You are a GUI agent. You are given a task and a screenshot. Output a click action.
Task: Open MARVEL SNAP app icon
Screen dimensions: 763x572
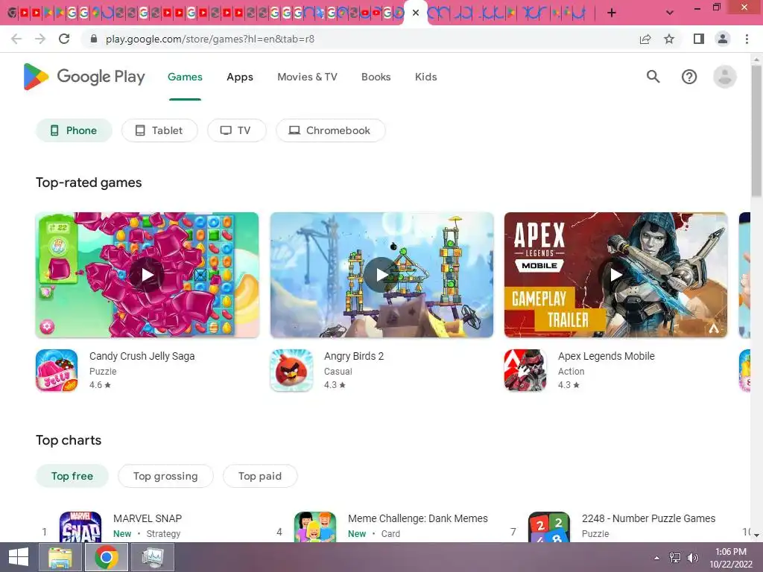coord(80,527)
